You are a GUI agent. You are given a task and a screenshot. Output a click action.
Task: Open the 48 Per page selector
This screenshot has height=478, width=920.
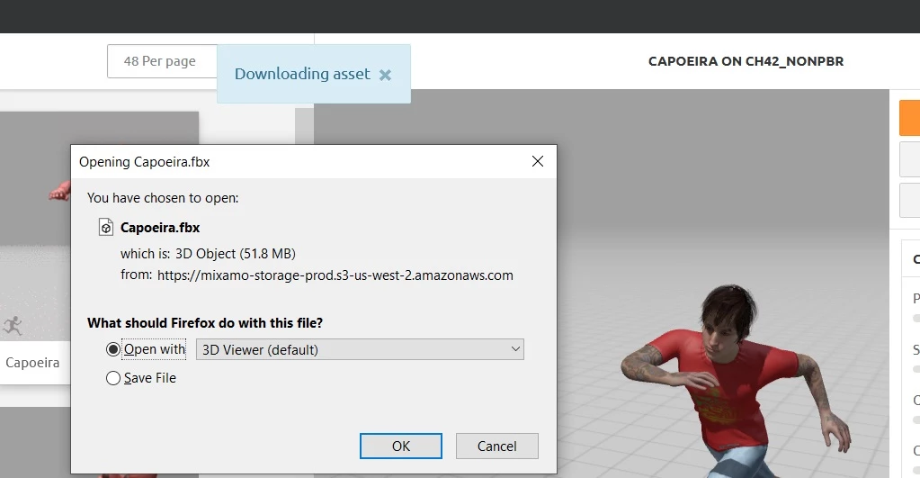pyautogui.click(x=162, y=61)
